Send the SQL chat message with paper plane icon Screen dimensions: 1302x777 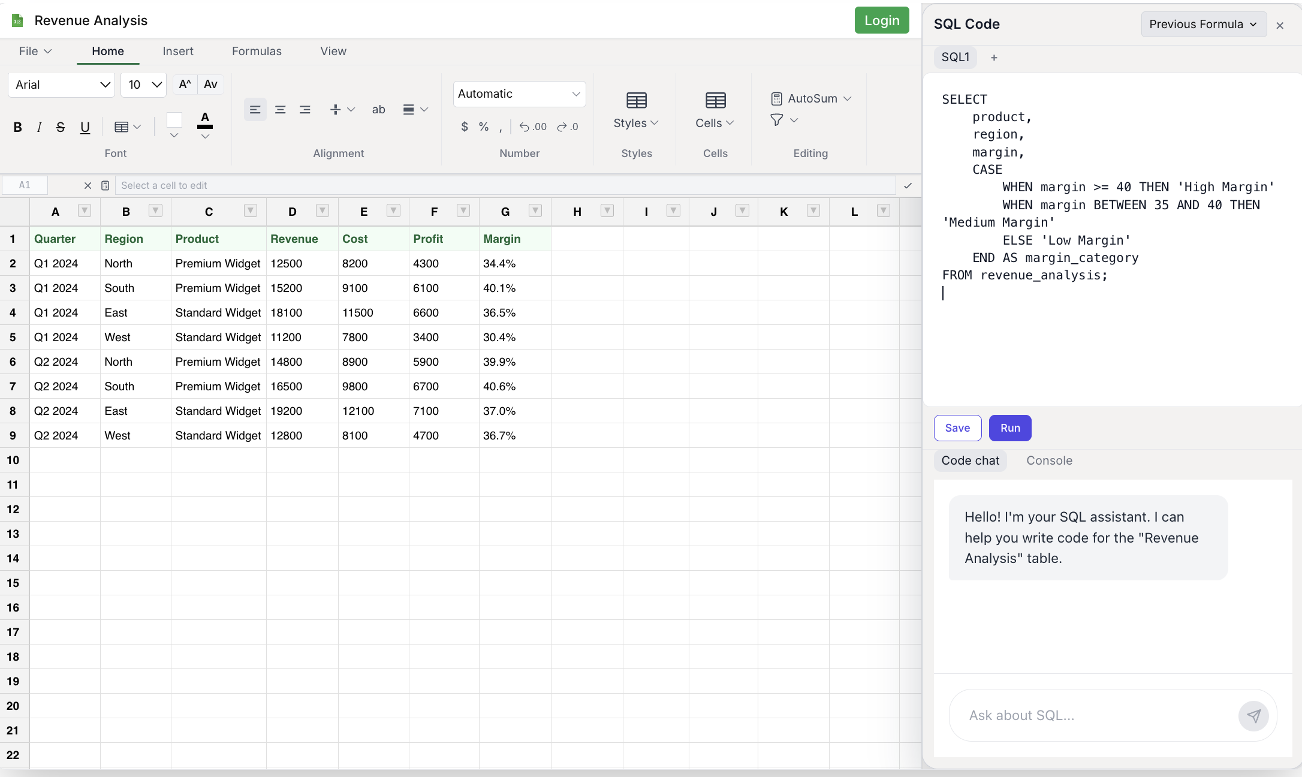point(1253,716)
